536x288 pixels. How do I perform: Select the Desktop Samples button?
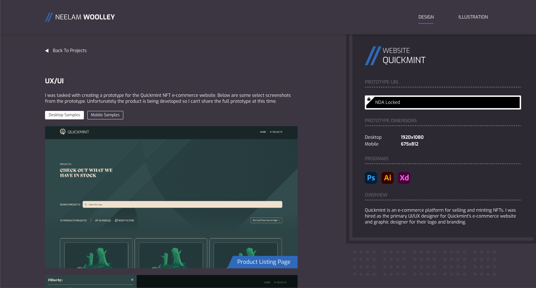64,115
